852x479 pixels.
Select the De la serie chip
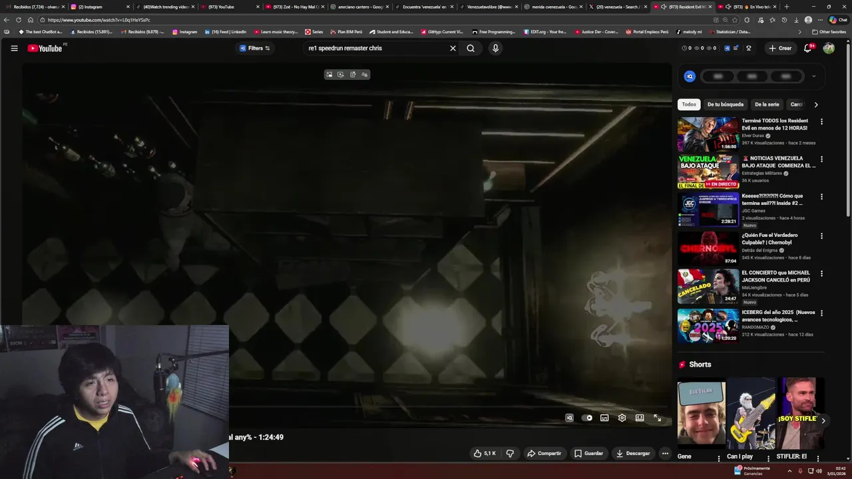point(767,104)
